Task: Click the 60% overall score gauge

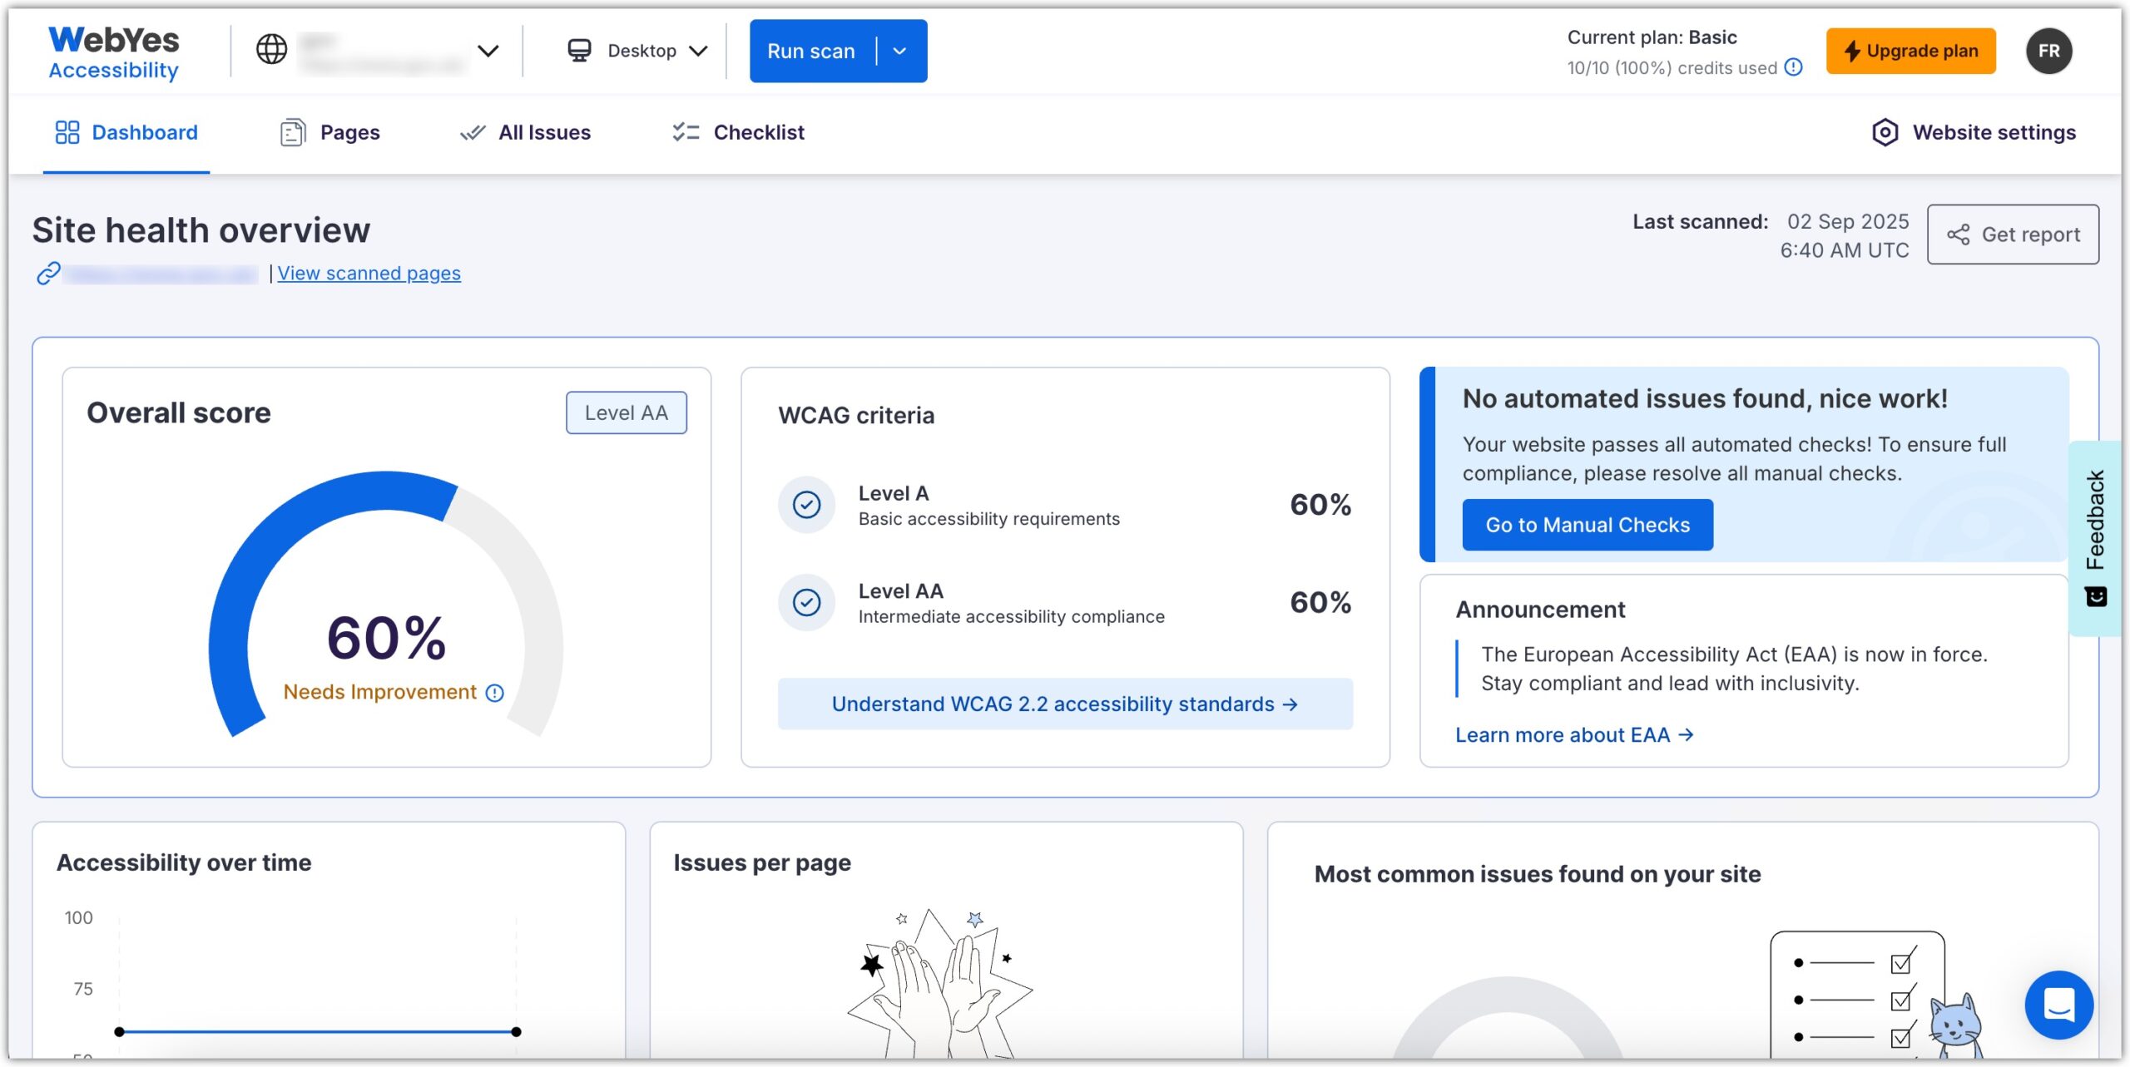Action: tap(386, 605)
